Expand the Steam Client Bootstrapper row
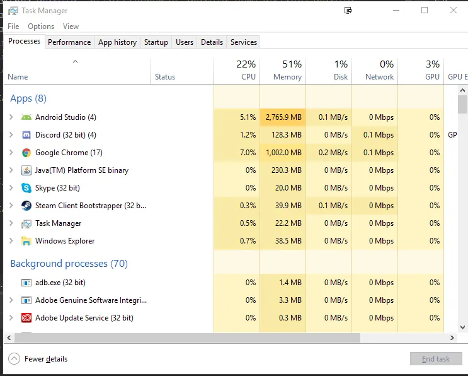468x376 pixels. (11, 205)
